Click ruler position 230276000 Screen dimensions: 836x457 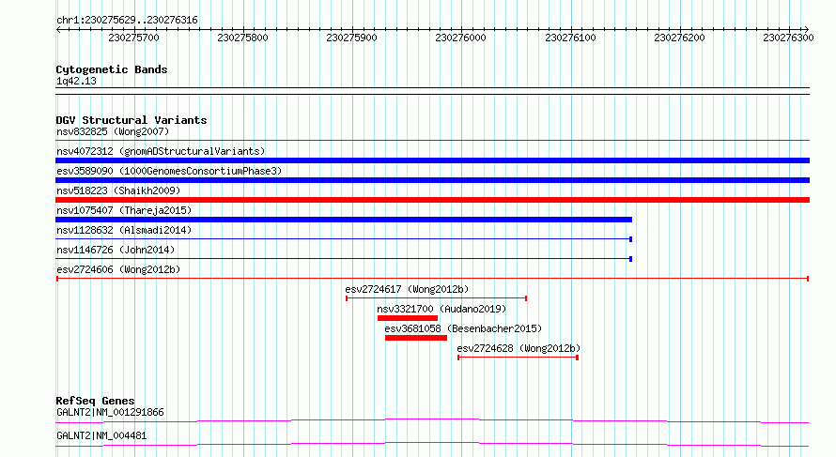pyautogui.click(x=460, y=38)
